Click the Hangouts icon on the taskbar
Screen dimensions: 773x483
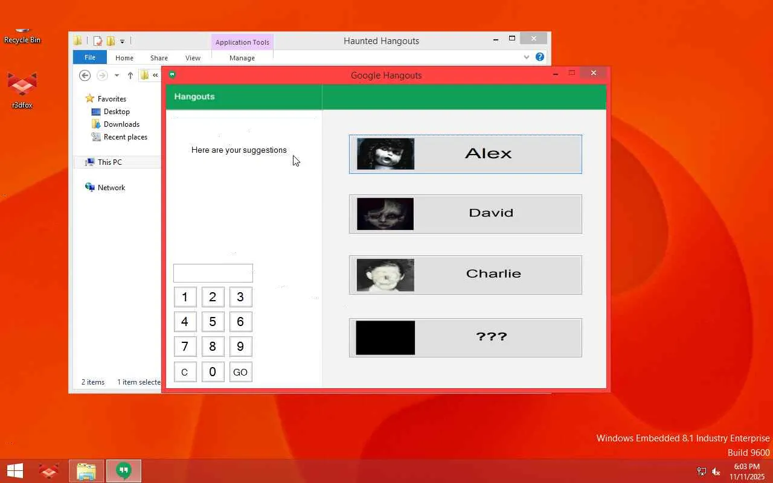(x=124, y=471)
